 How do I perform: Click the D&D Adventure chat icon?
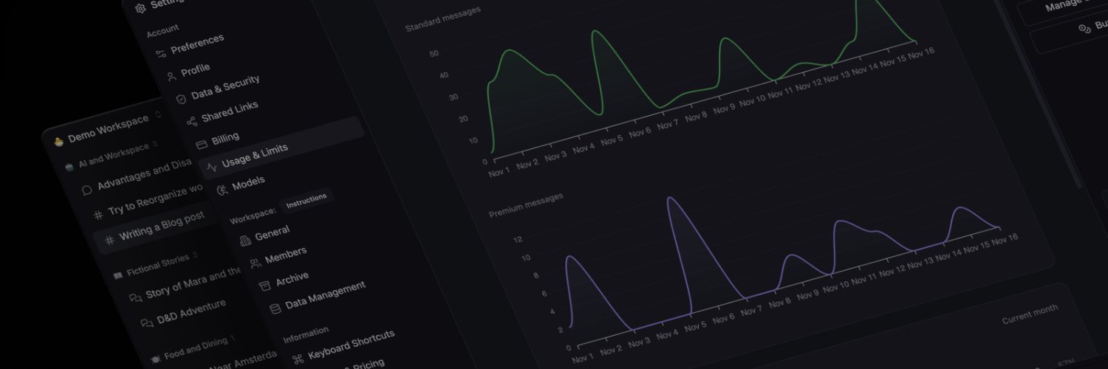point(147,323)
